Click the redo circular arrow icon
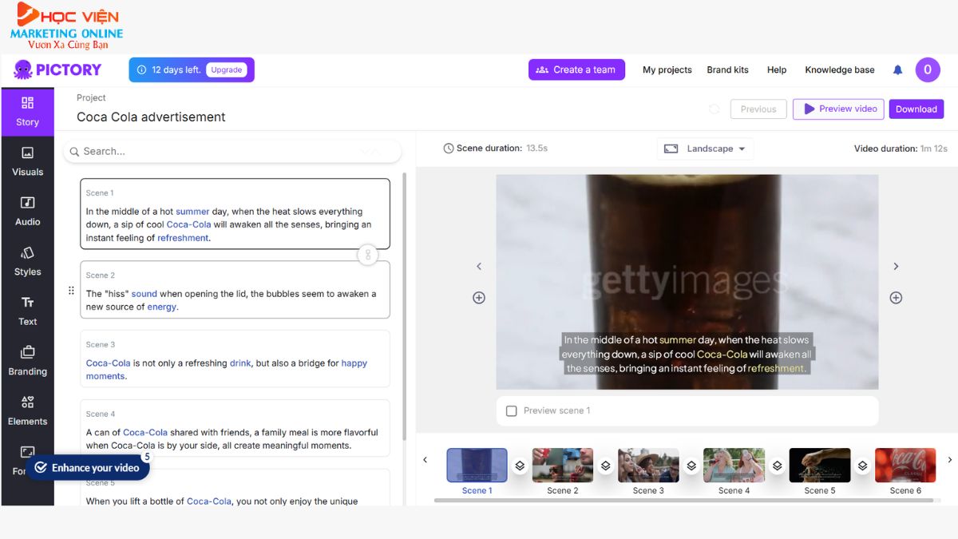The image size is (958, 539). [714, 109]
